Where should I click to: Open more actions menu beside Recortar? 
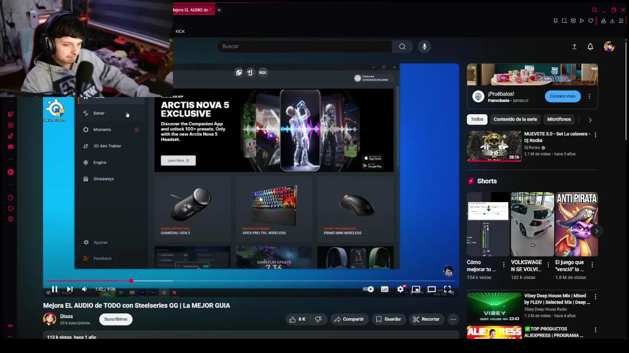coord(453,319)
